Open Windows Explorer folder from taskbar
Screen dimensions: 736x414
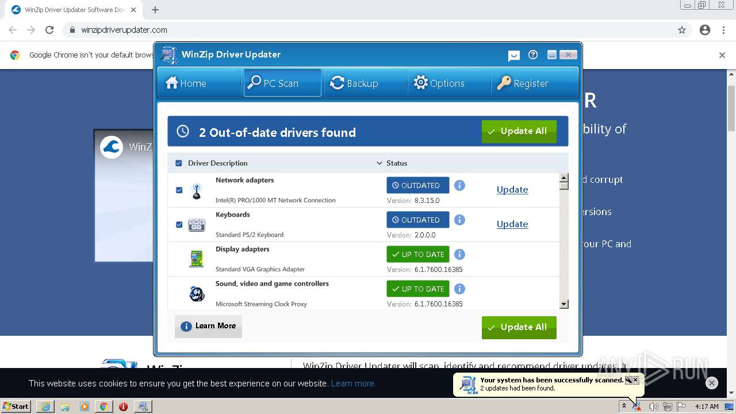click(x=65, y=407)
